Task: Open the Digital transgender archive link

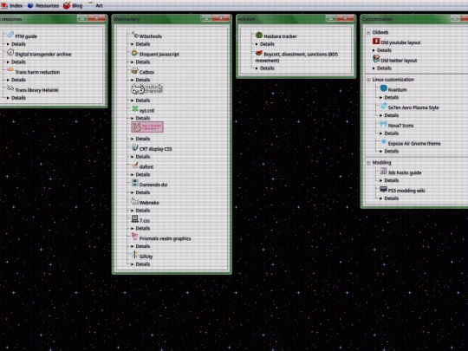Action: tap(43, 55)
